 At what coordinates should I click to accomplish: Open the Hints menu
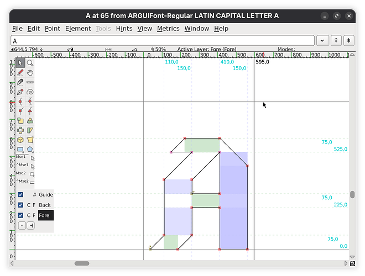coord(124,29)
